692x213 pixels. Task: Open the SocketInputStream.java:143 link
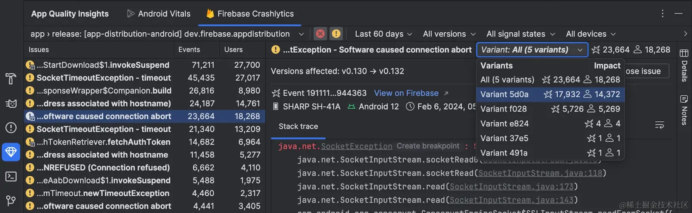511,200
